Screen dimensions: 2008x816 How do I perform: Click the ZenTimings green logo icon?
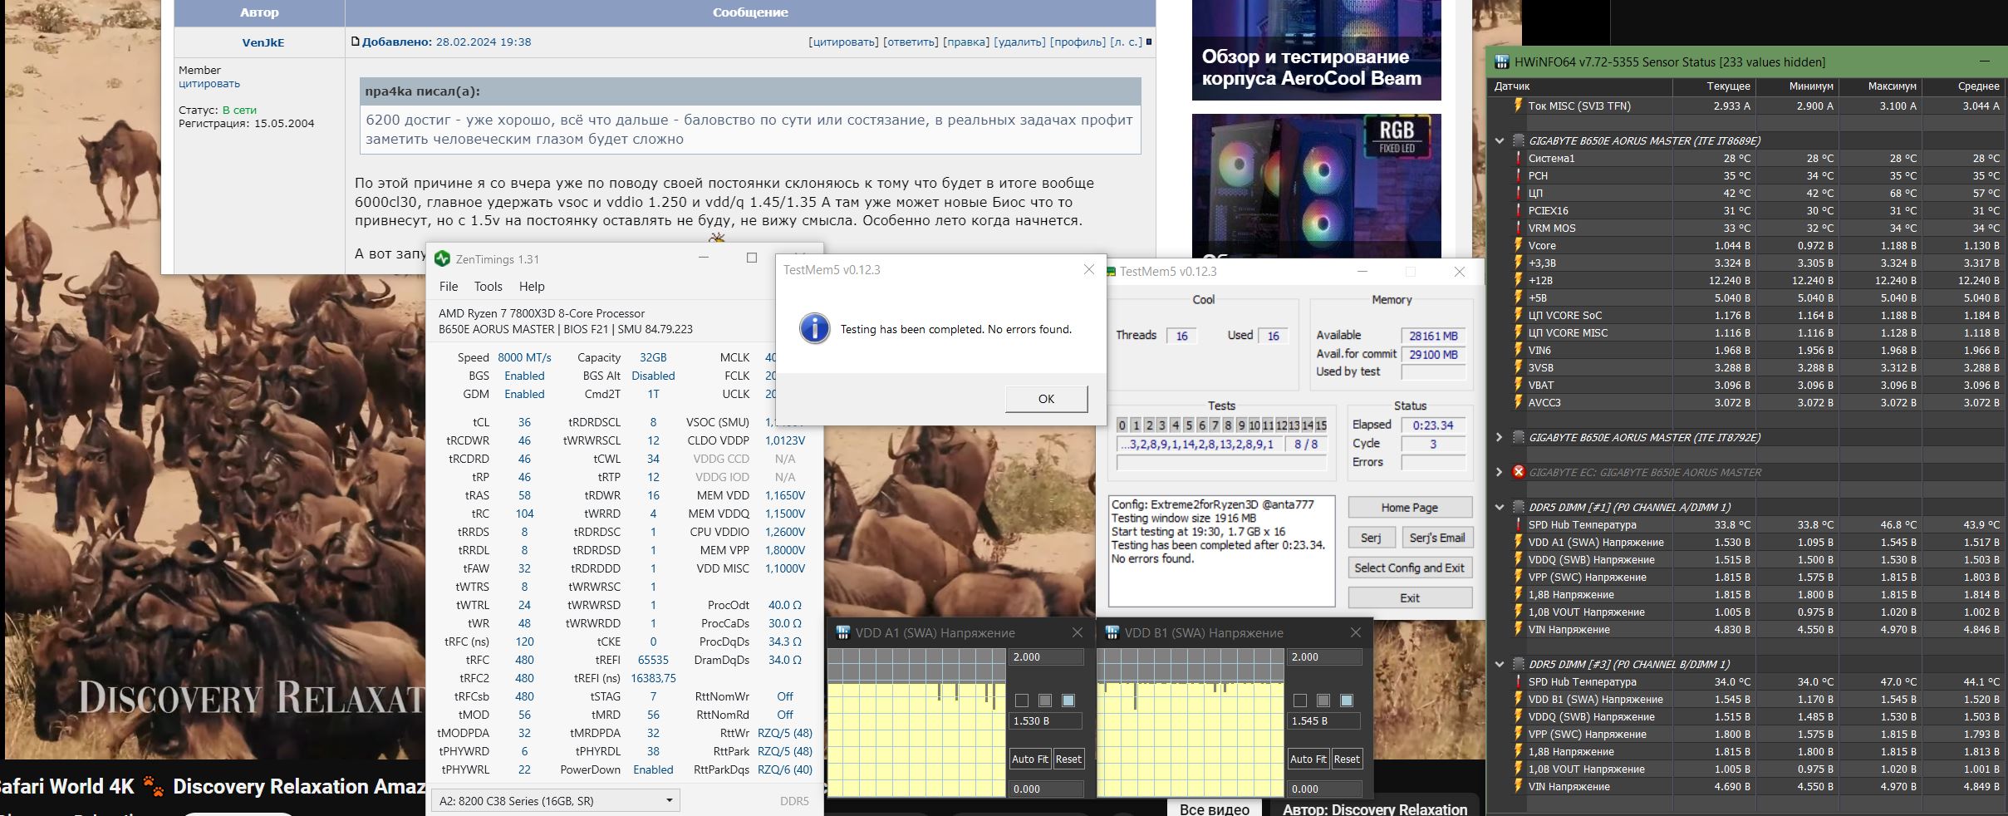(442, 259)
